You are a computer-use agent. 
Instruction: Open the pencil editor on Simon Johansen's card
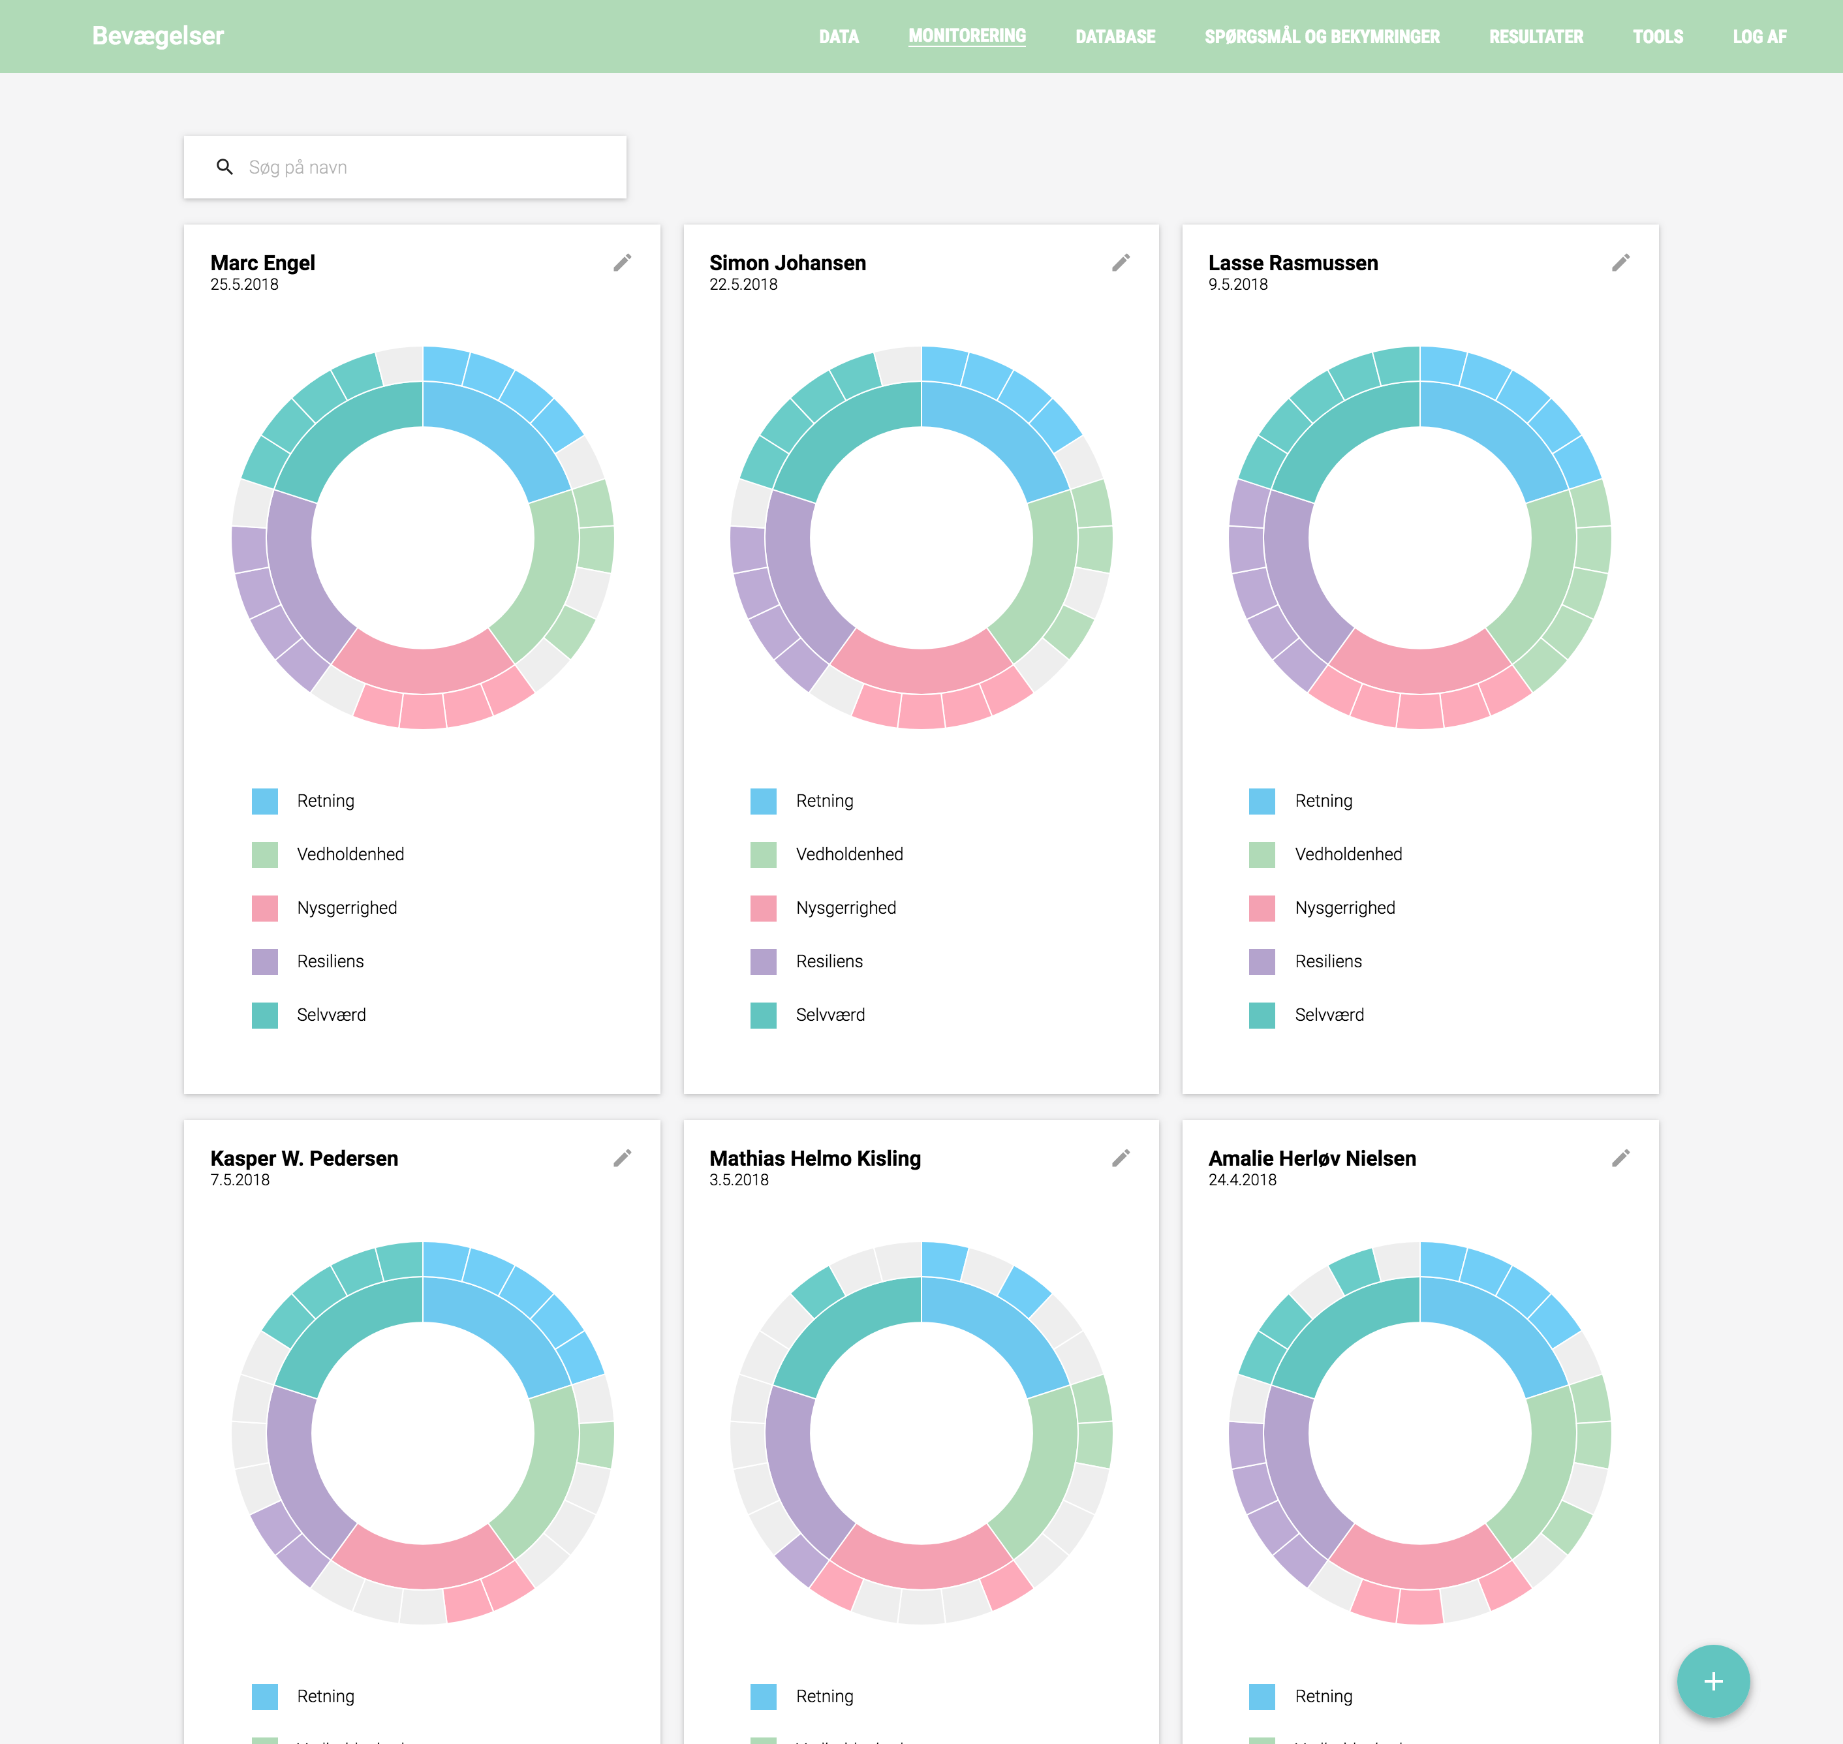(1121, 262)
